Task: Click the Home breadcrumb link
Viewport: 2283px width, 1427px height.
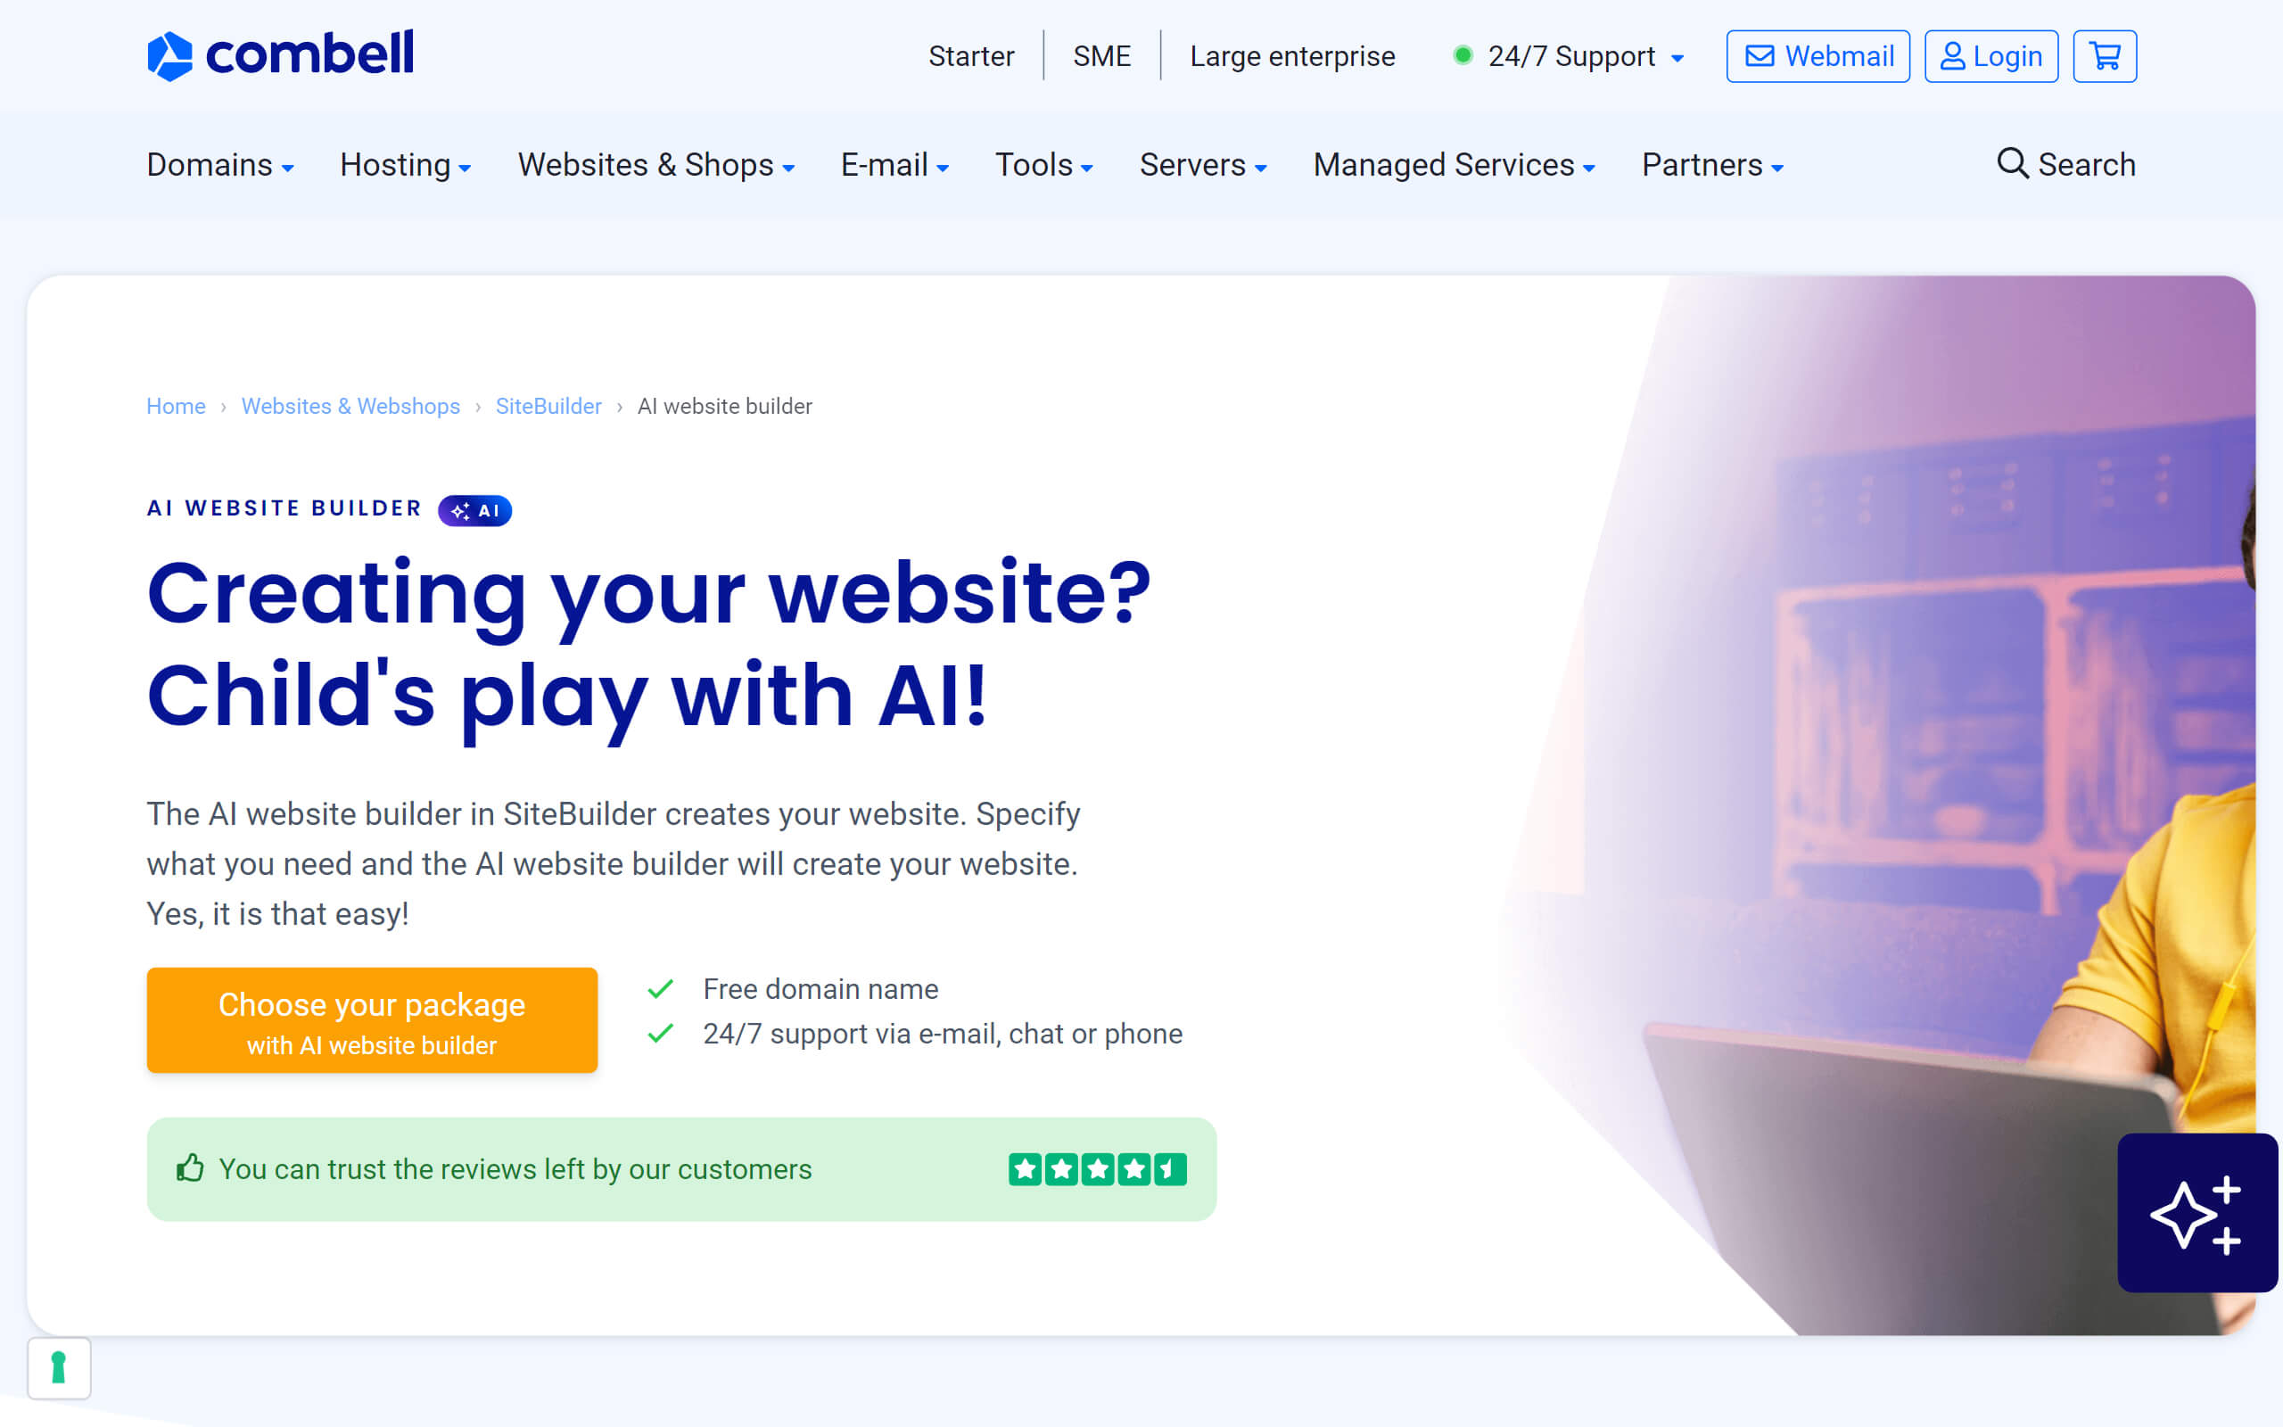Action: [174, 406]
